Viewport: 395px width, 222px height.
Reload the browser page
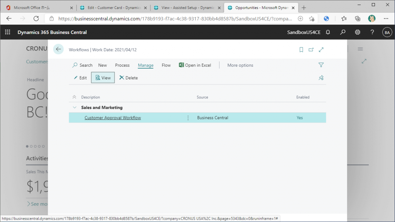pos(36,18)
